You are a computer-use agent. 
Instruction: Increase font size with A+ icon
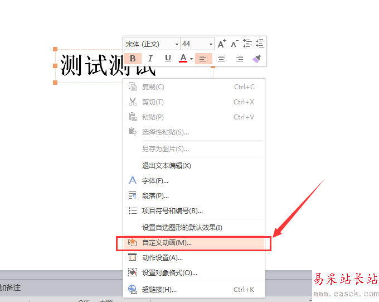pos(221,44)
